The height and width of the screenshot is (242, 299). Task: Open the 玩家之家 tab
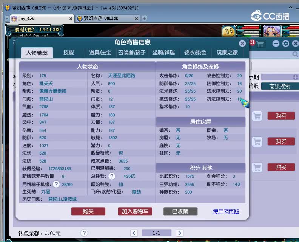point(227,53)
